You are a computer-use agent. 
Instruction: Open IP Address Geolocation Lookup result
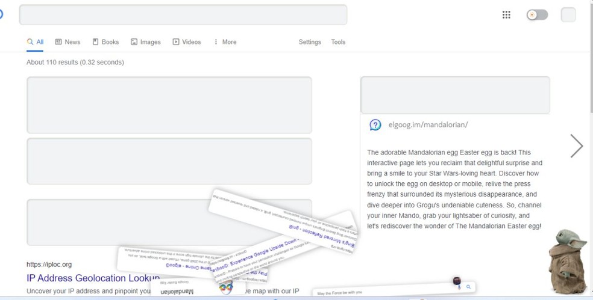pyautogui.click(x=93, y=278)
